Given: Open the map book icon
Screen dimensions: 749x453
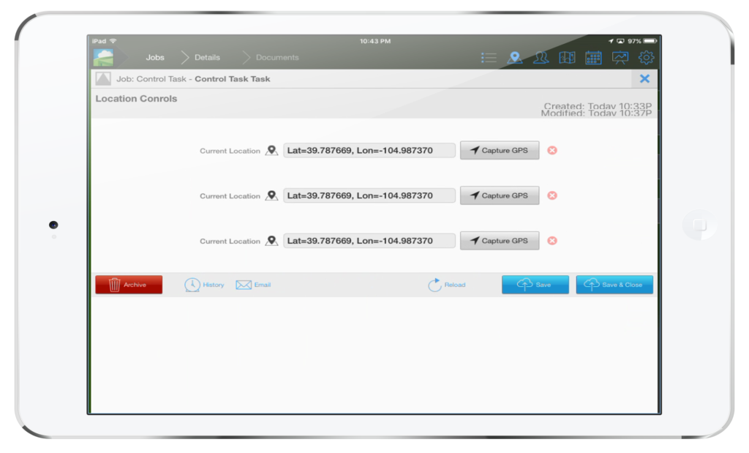Looking at the screenshot, I should coord(567,56).
